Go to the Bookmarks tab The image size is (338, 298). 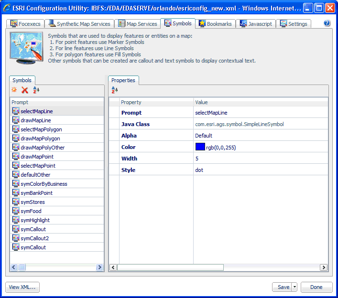[x=215, y=24]
